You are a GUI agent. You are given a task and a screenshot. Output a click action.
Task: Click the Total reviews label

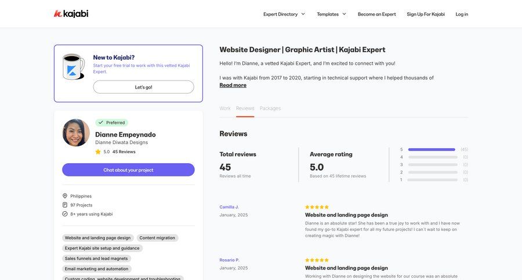[238, 154]
